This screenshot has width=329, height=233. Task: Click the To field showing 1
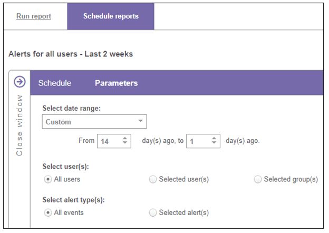204,141
